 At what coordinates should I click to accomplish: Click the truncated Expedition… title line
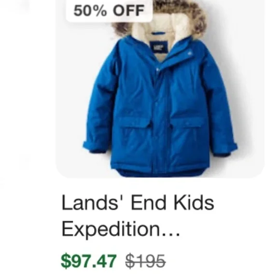tap(121, 229)
